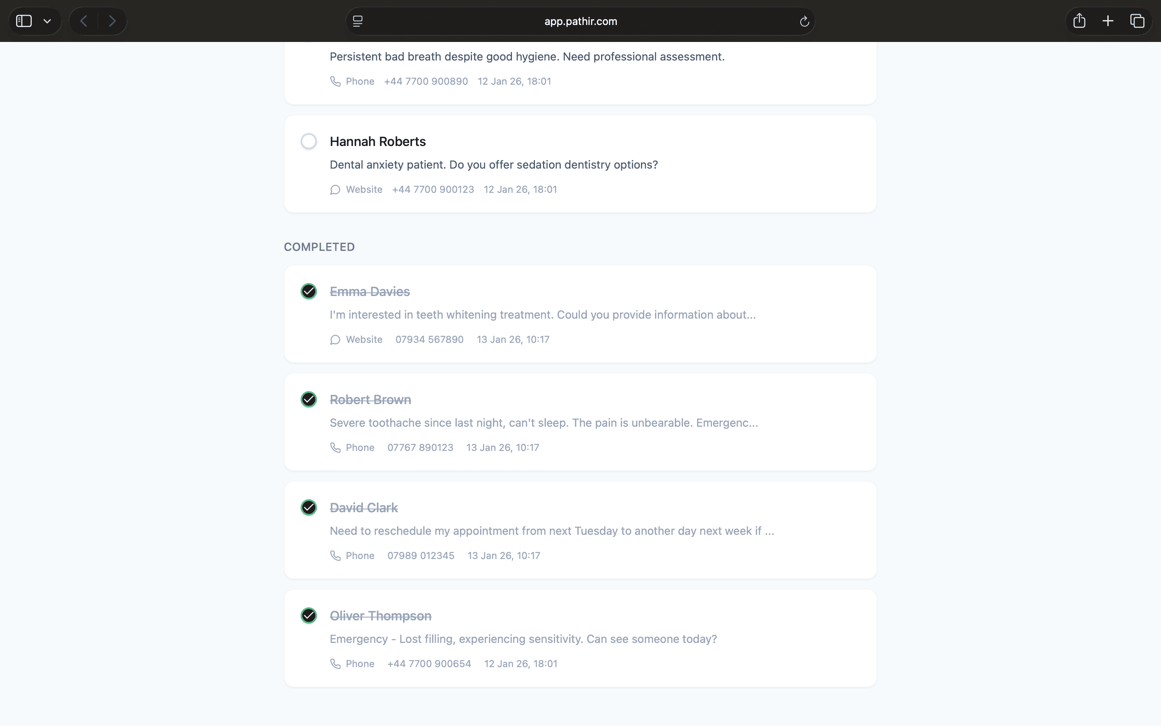Viewport: 1161px width, 726px height.
Task: Open a new tab with plus icon
Action: point(1108,21)
